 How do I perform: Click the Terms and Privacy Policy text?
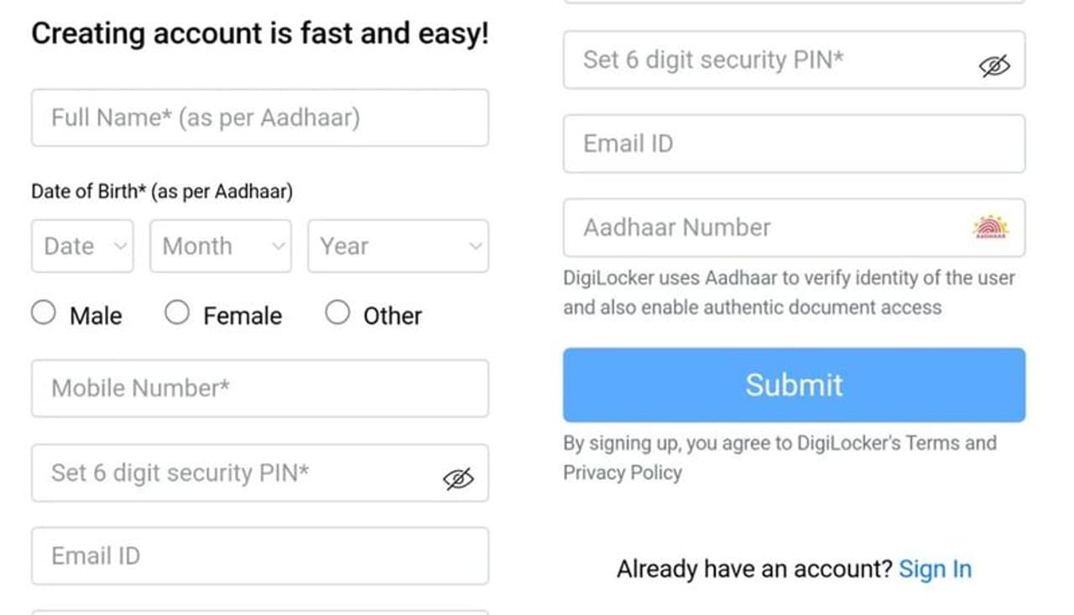point(779,457)
